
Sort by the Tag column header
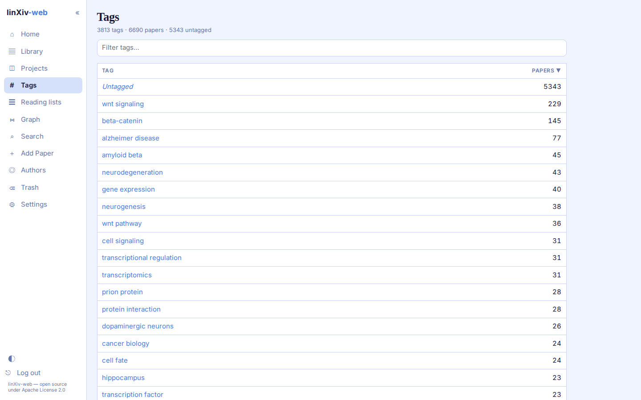tap(108, 71)
